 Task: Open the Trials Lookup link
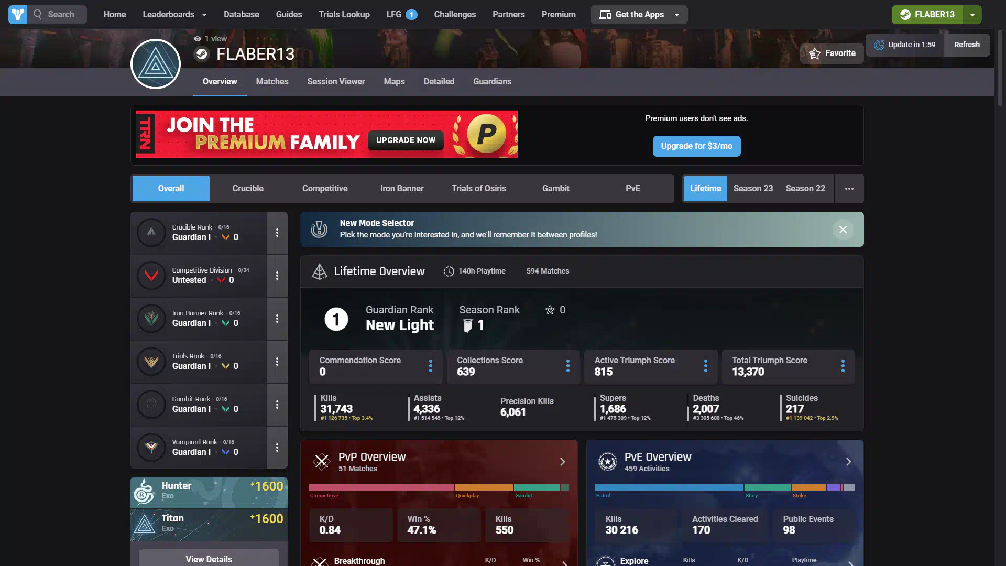[344, 15]
